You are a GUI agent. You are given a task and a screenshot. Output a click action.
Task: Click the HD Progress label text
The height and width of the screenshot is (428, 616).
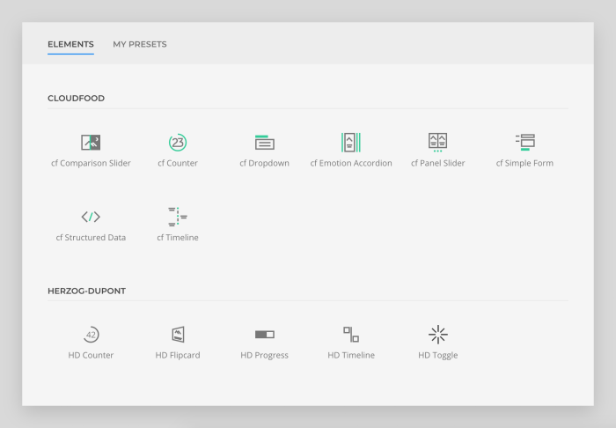[x=264, y=355]
